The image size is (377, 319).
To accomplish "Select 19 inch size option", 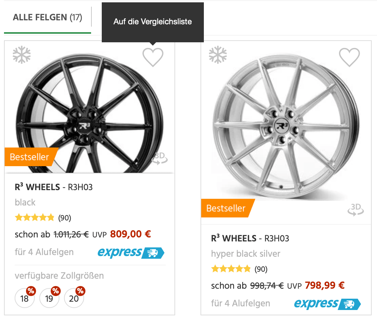I will pos(49,298).
